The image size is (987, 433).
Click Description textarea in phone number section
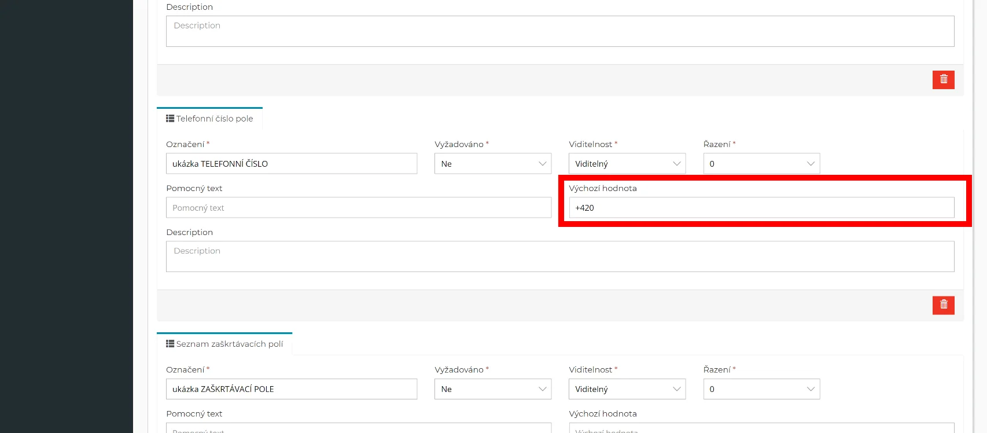[x=559, y=256]
